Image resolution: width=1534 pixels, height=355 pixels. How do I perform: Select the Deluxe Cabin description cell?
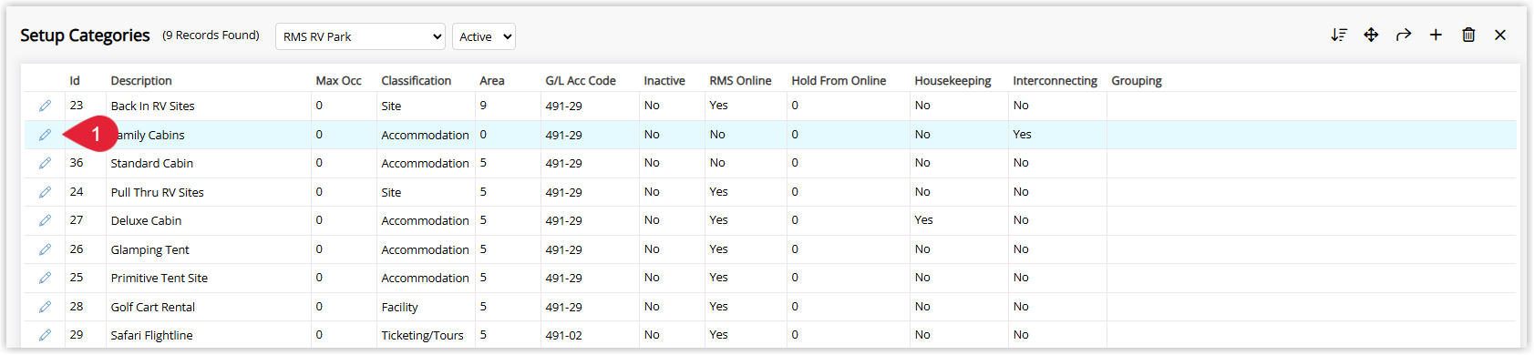click(146, 220)
